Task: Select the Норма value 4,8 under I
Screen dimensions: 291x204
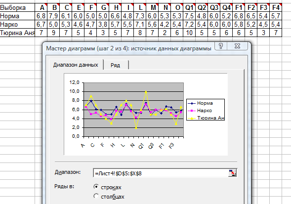Action: click(x=127, y=16)
